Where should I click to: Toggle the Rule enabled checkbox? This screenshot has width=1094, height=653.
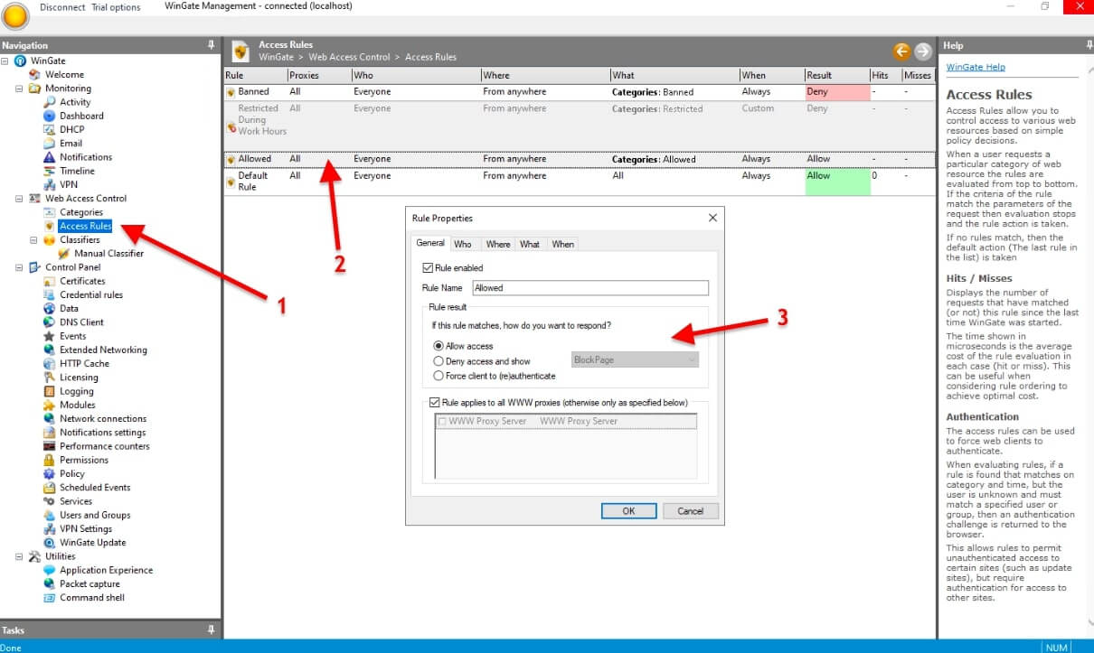[428, 268]
